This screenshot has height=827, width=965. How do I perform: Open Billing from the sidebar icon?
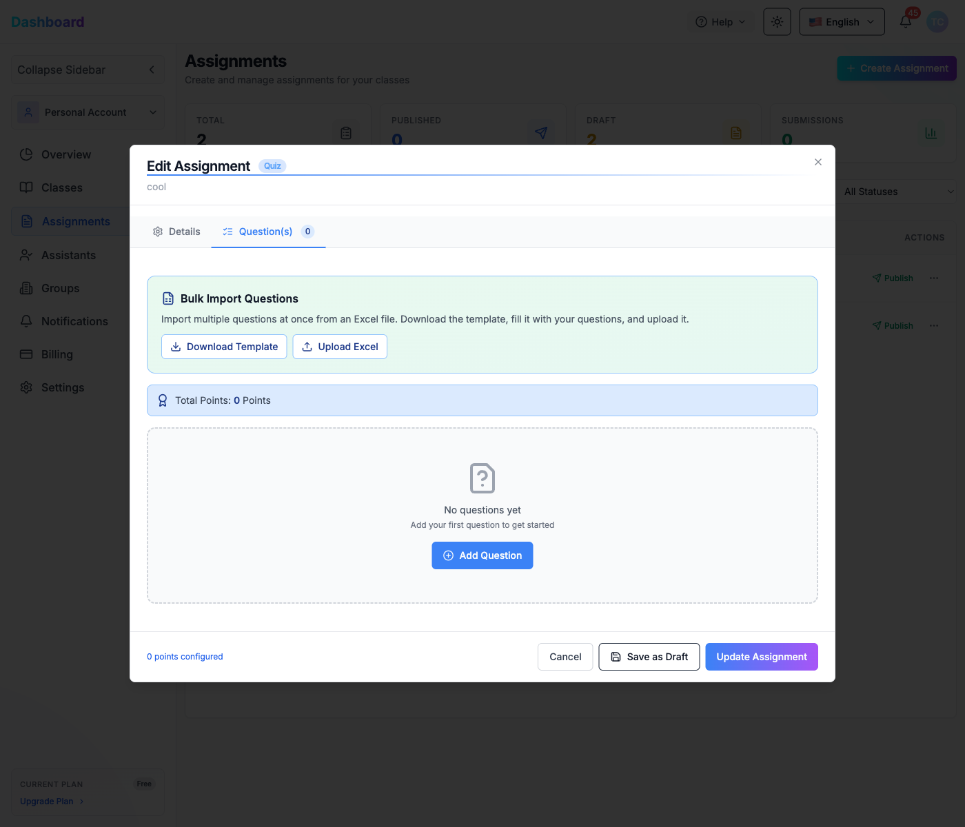coord(26,354)
